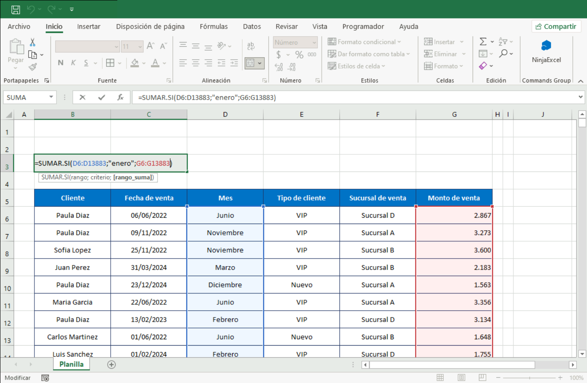The height and width of the screenshot is (383, 587).
Task: Click the Find and Select magnifier icon
Action: pos(503,53)
